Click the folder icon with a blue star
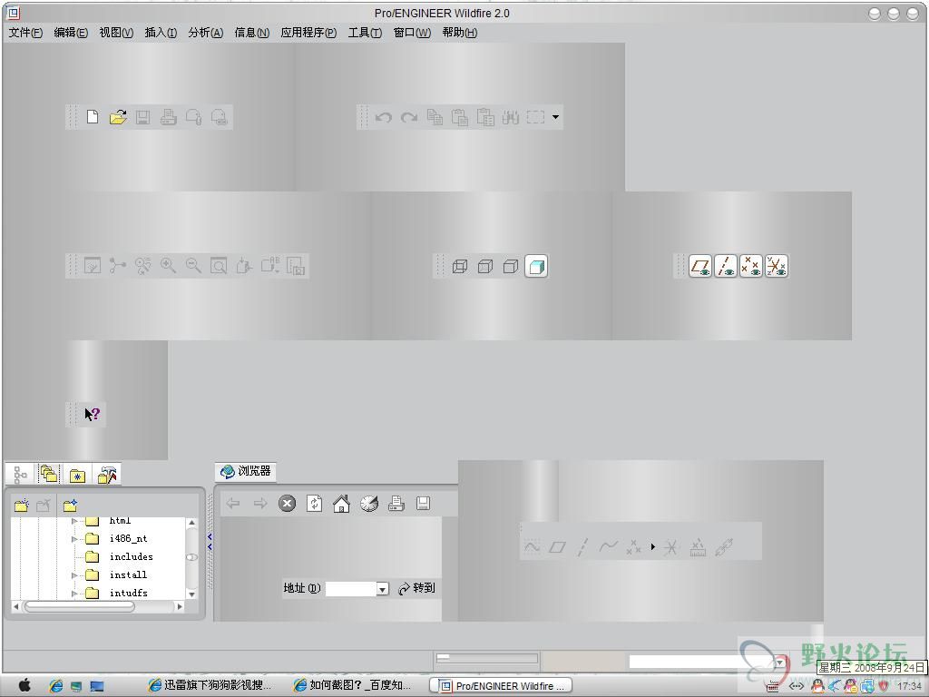929x697 pixels. (71, 505)
